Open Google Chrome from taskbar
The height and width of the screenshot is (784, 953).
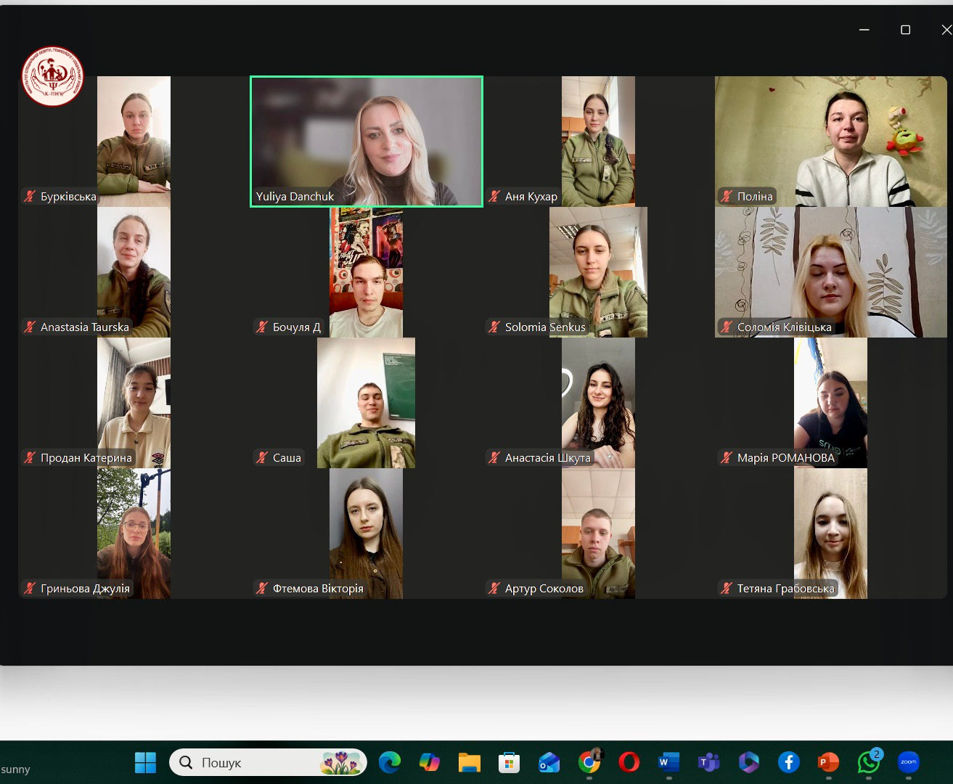click(589, 762)
